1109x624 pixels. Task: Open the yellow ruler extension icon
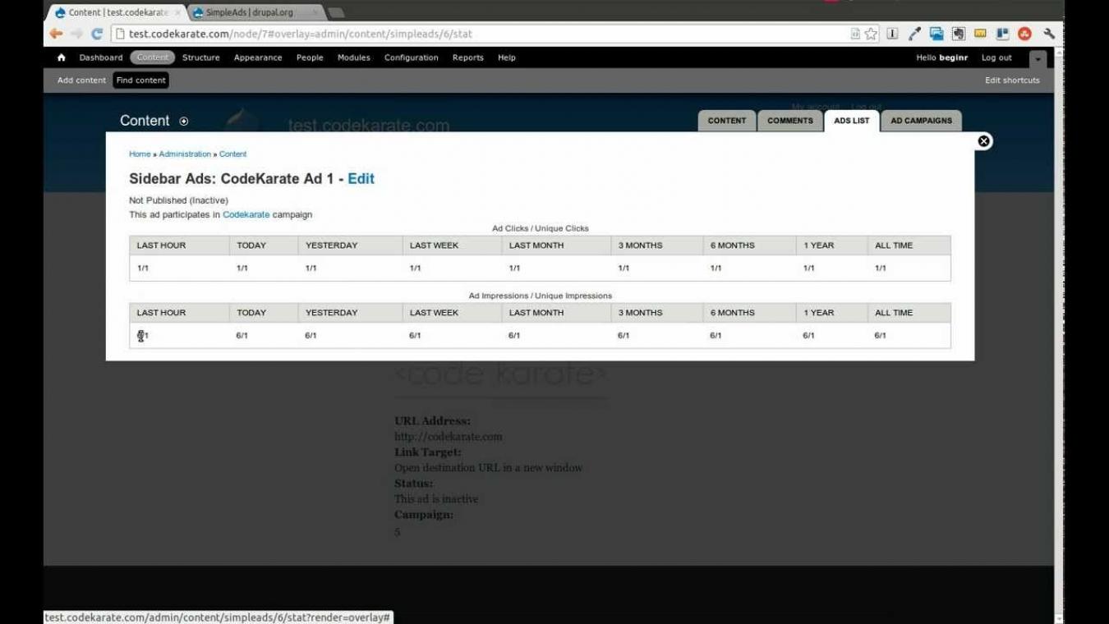point(980,34)
